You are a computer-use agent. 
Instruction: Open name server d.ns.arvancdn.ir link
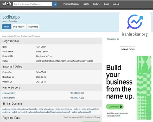[9, 93]
